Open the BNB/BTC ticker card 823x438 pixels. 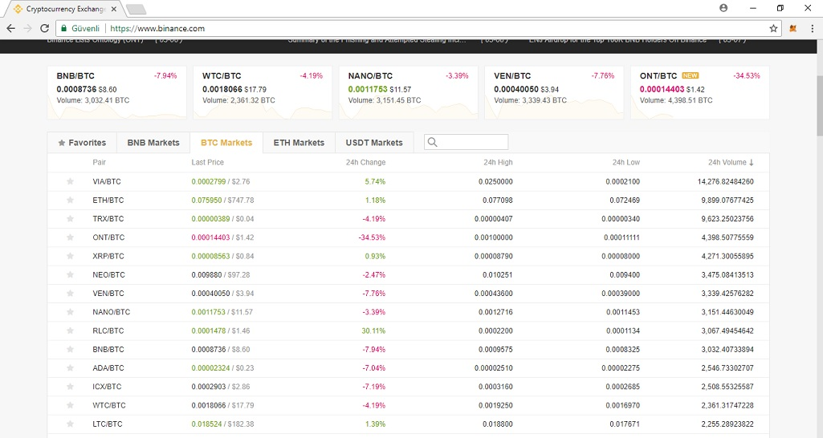[x=117, y=92]
